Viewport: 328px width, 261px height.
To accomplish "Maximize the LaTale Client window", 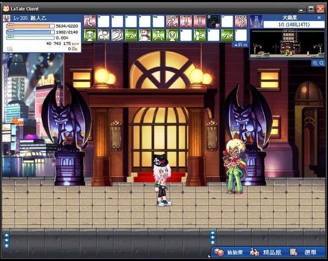I will coord(311,9).
